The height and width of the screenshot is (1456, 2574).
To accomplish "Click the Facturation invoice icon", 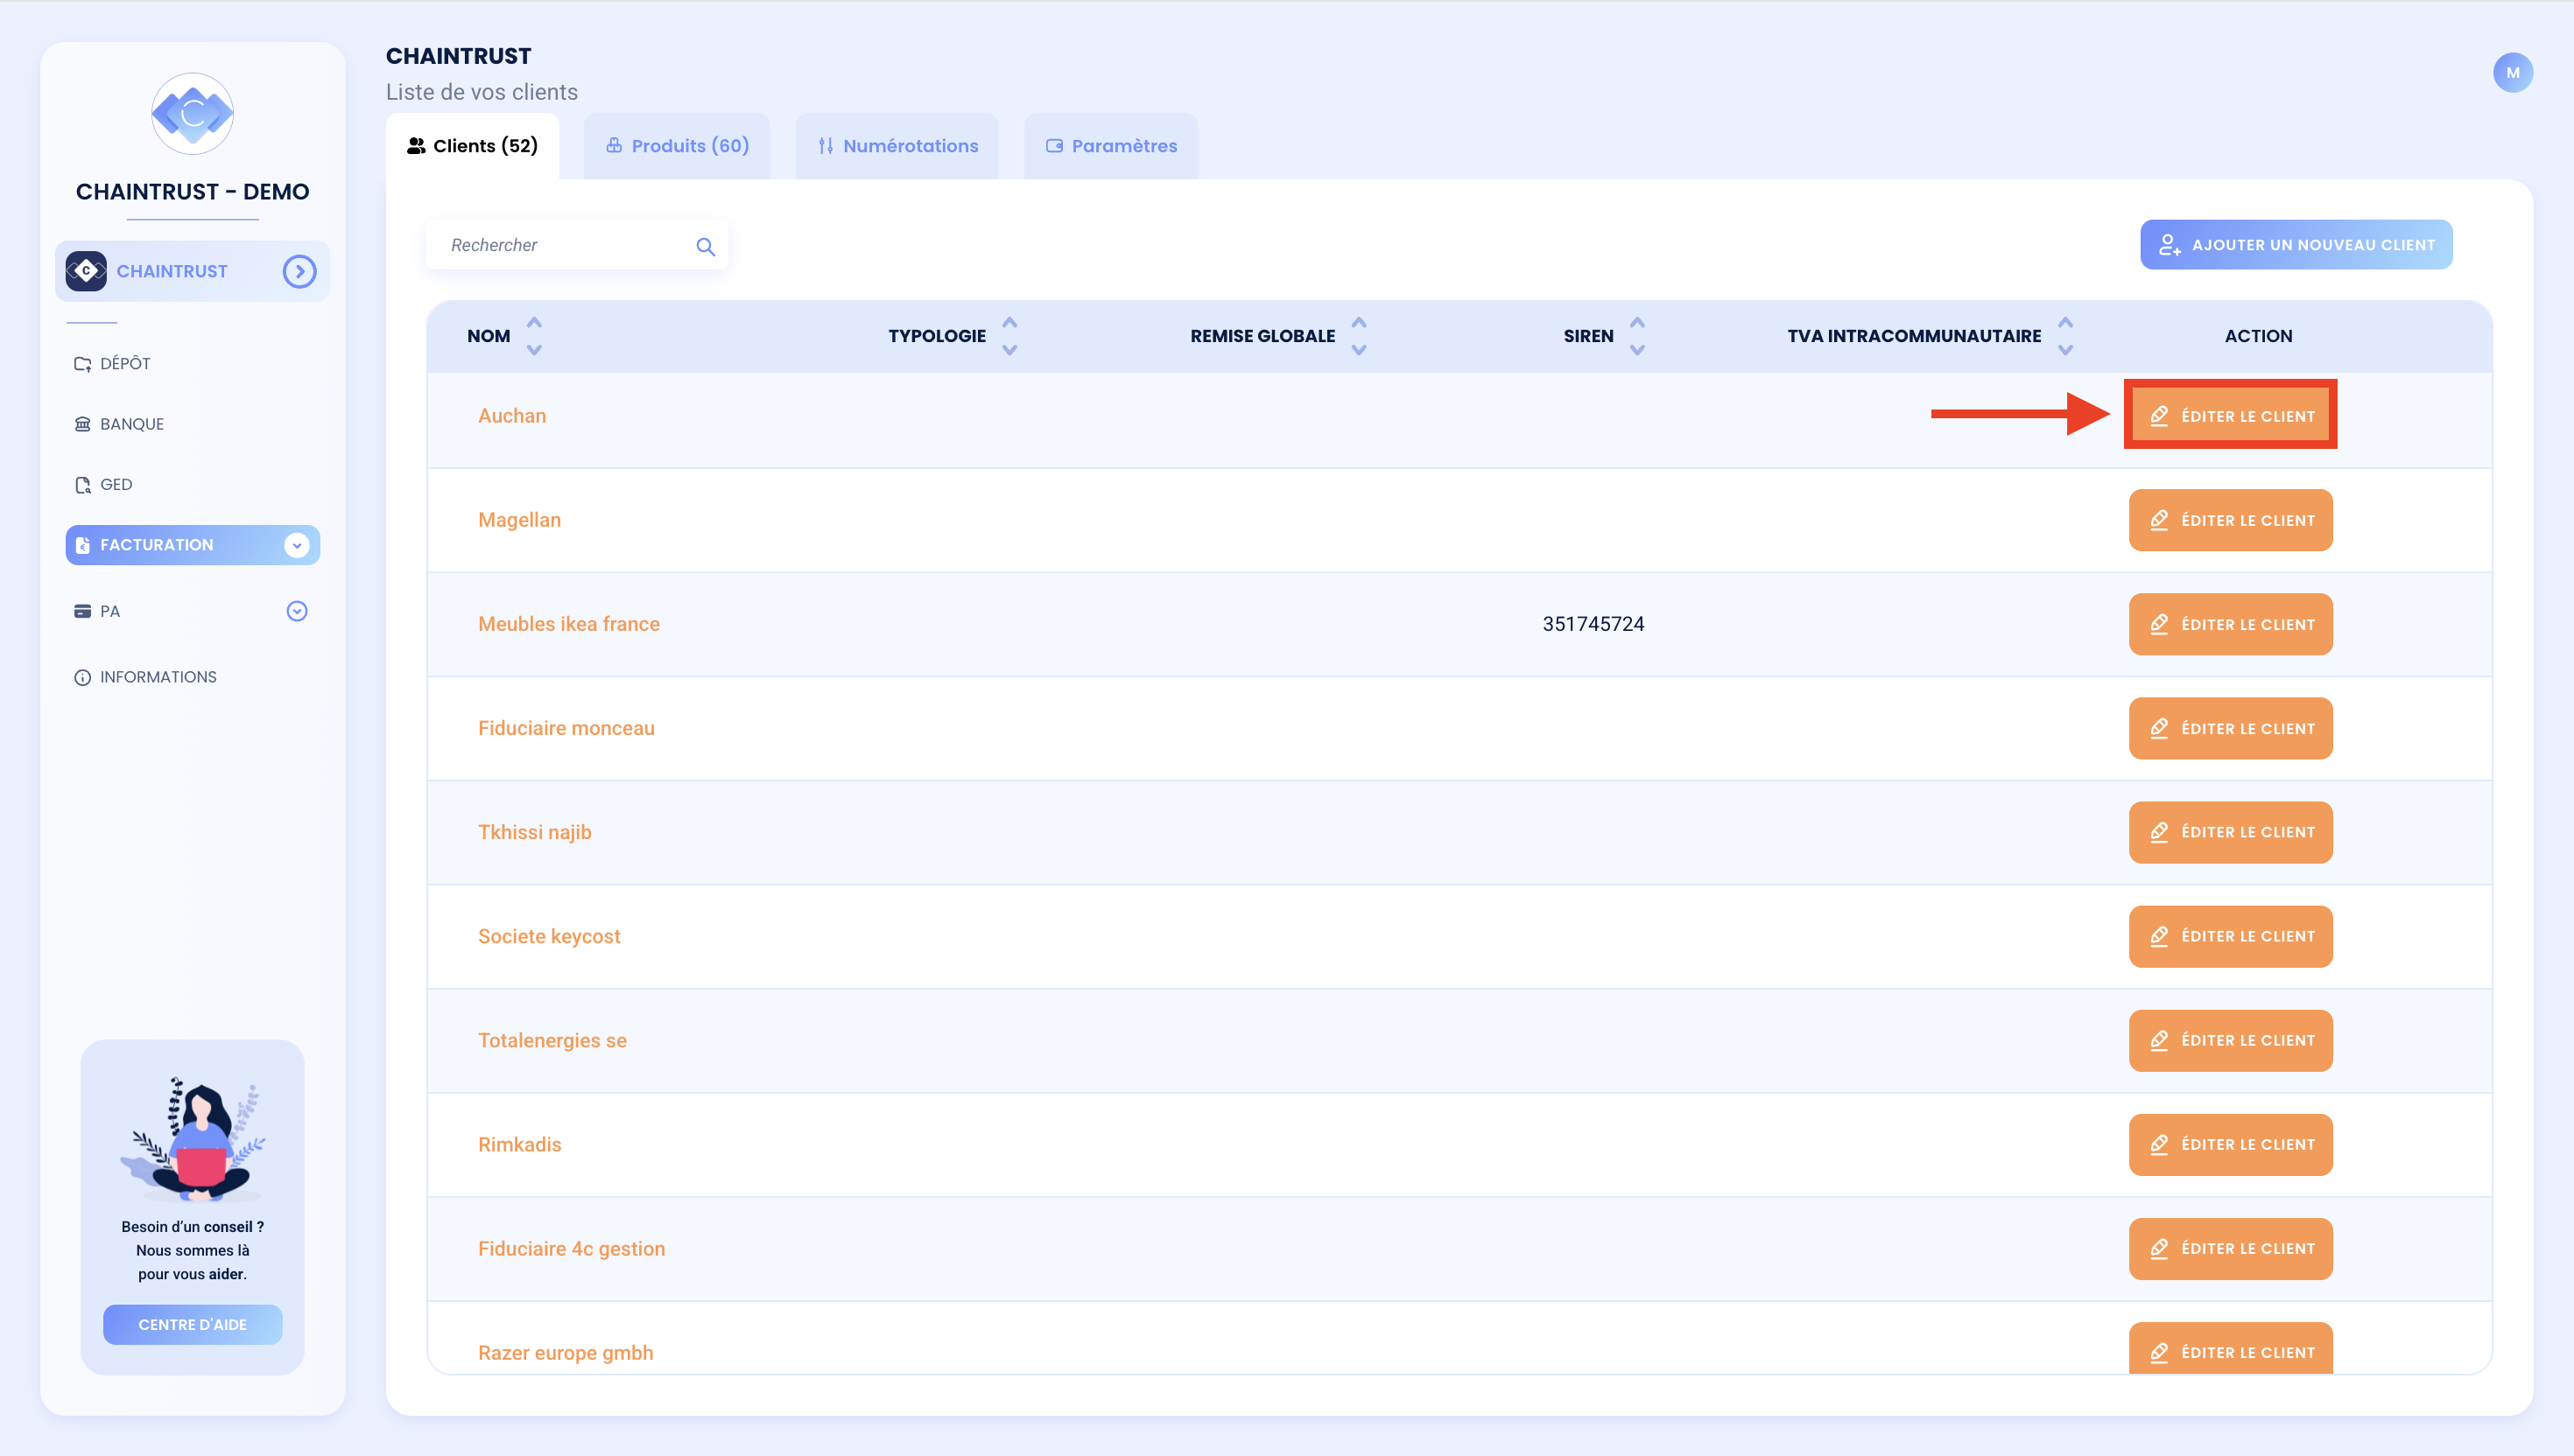I will pyautogui.click(x=82, y=545).
